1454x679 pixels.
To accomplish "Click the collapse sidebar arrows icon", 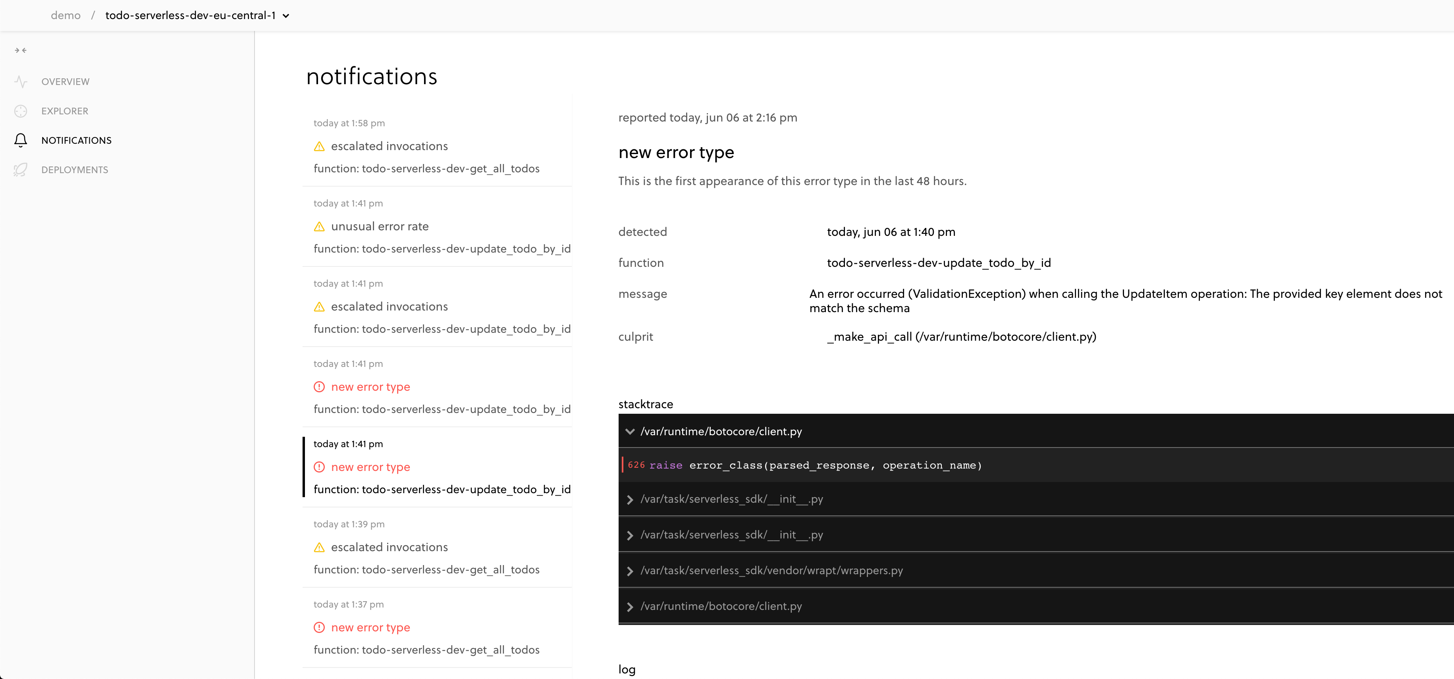I will [21, 50].
